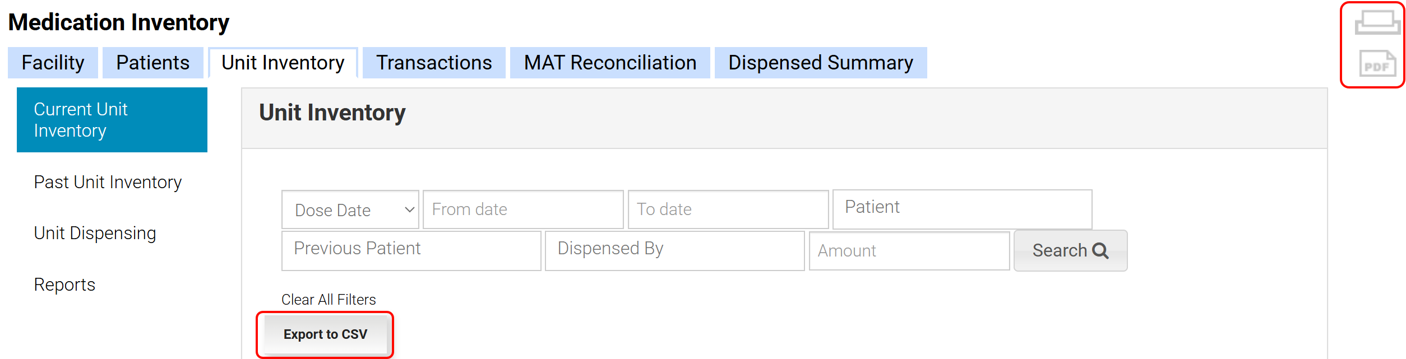Open Reports in the sidebar

tap(64, 285)
